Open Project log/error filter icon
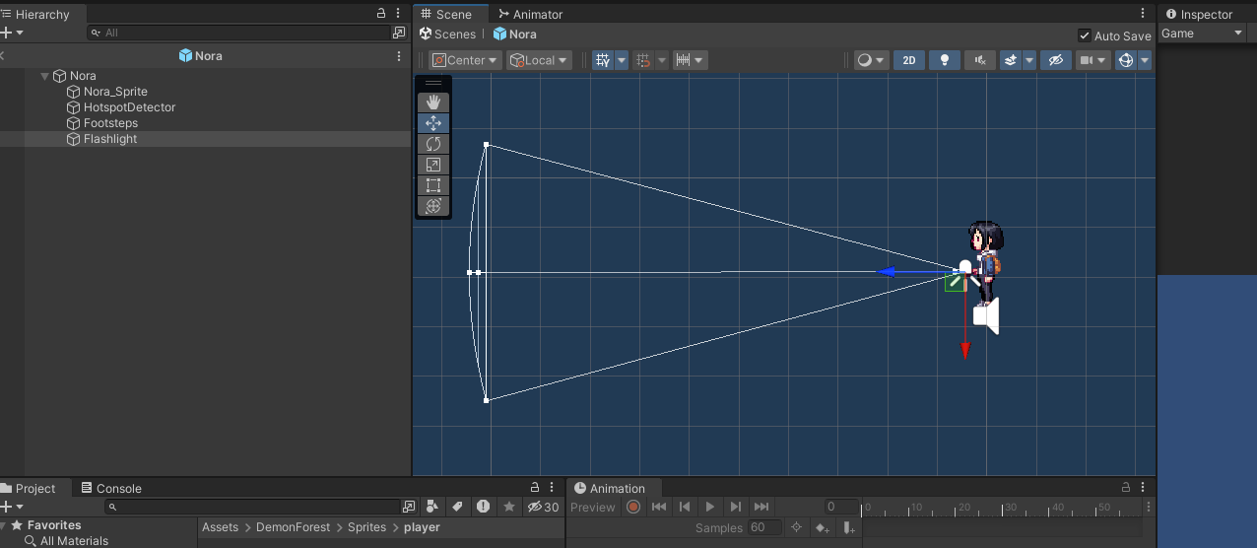Screen dimensions: 1257x548 (483, 507)
